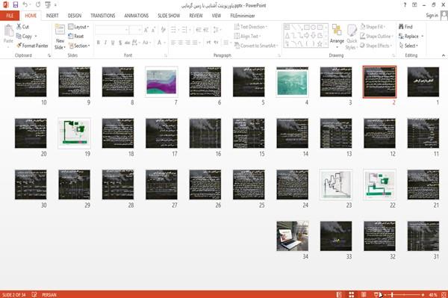
Task: Switch to Reading View icon
Action: (364, 294)
